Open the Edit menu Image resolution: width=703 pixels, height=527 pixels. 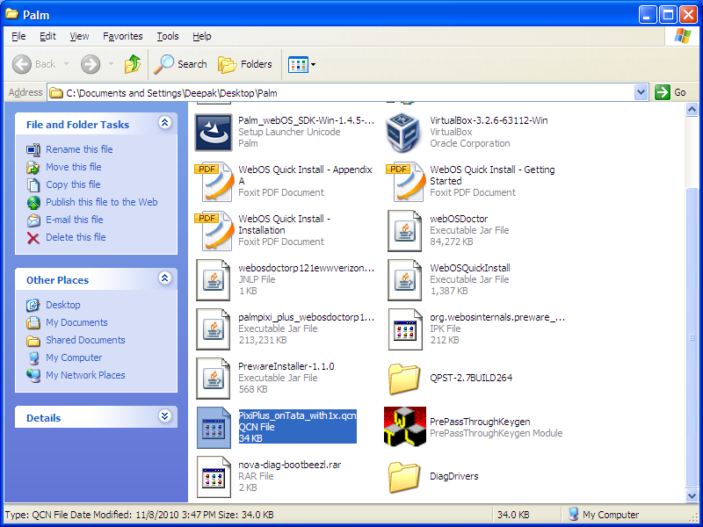pos(47,36)
